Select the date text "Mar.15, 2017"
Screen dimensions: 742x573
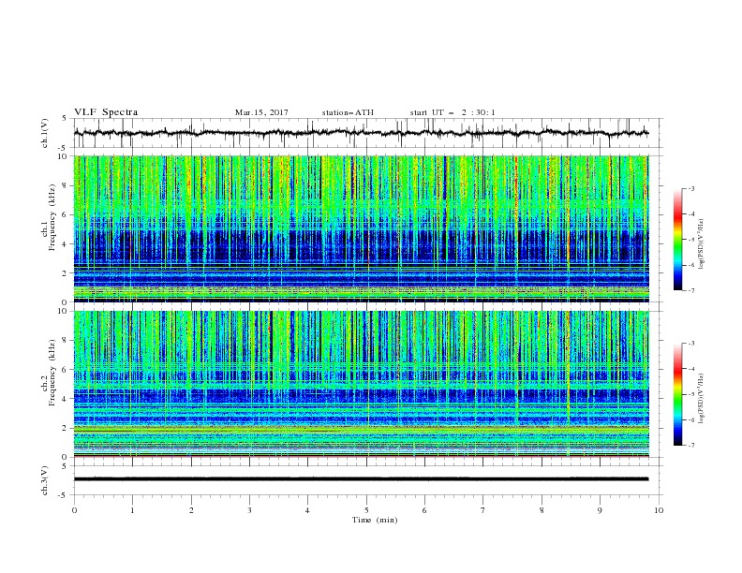[261, 112]
